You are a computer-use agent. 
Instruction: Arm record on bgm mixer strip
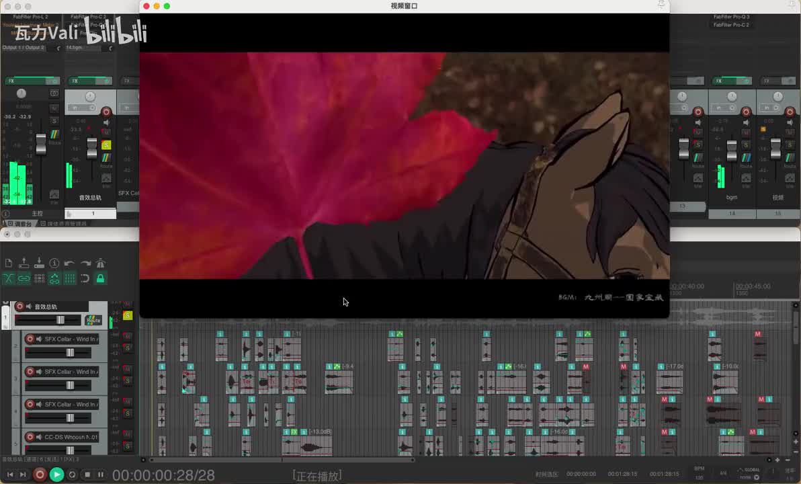[746, 112]
